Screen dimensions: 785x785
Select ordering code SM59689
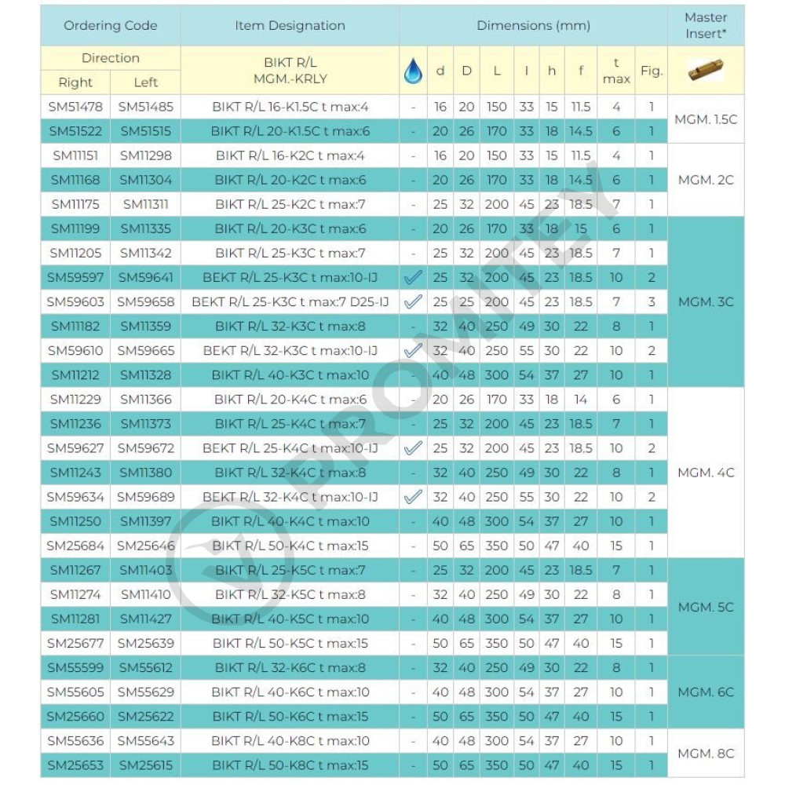[x=146, y=497]
